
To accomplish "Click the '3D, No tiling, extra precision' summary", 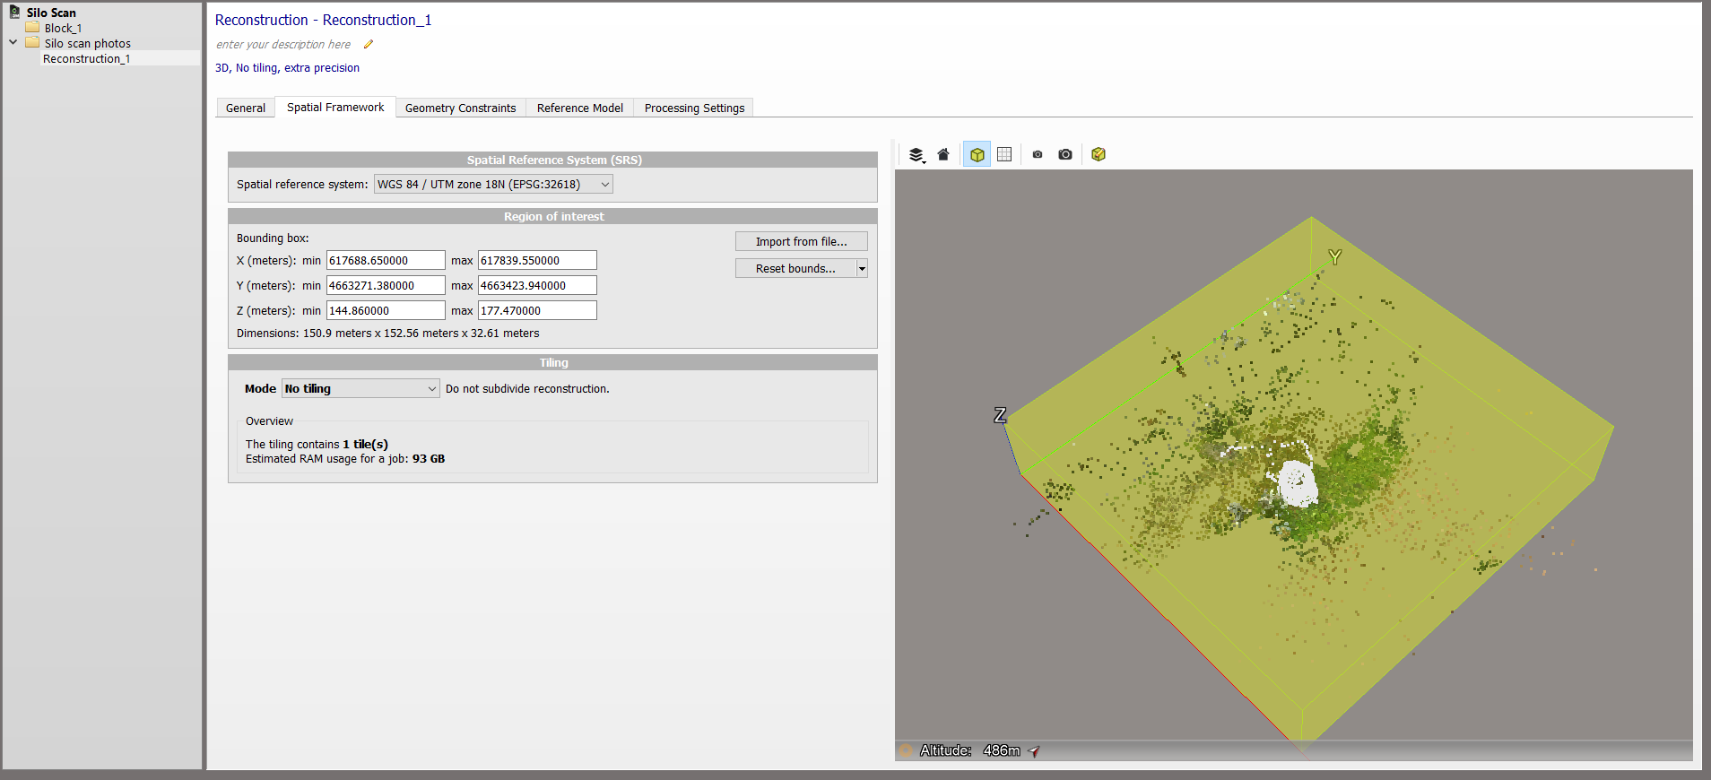I will click(x=287, y=67).
